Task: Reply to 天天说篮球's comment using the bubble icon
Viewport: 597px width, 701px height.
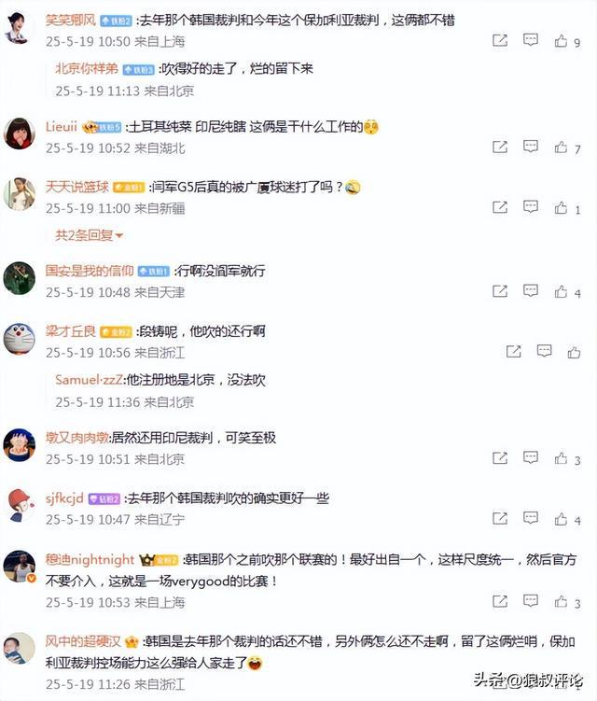Action: 531,206
